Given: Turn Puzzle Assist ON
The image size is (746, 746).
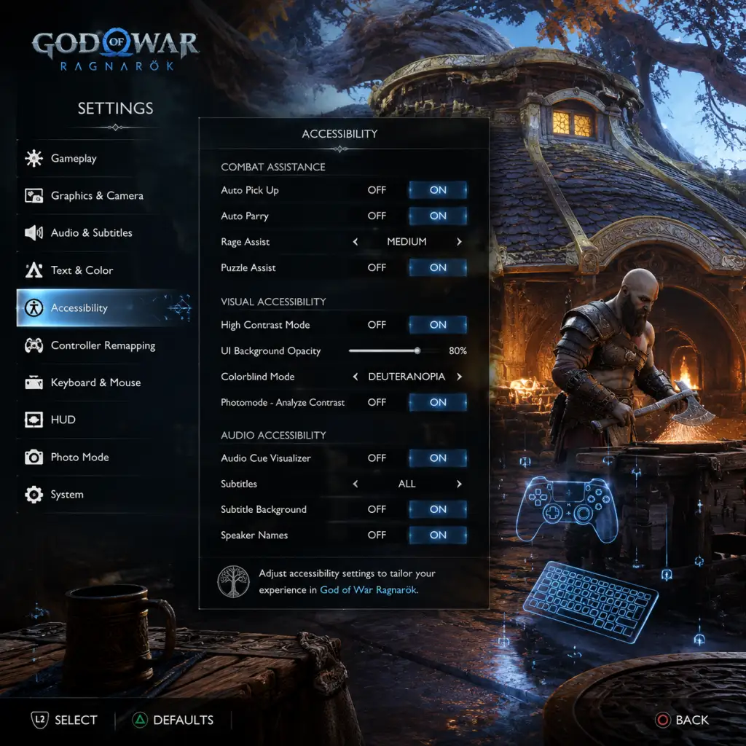Looking at the screenshot, I should click(438, 267).
